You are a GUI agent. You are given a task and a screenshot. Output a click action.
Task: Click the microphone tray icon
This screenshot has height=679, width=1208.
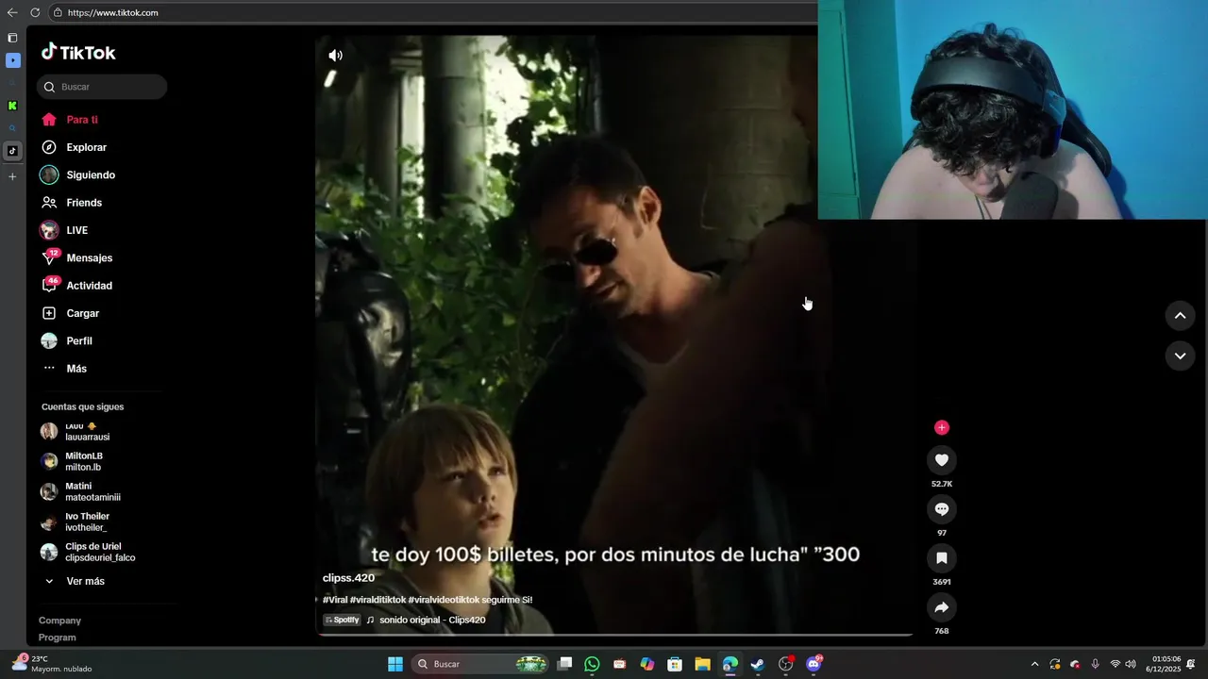click(x=1095, y=664)
